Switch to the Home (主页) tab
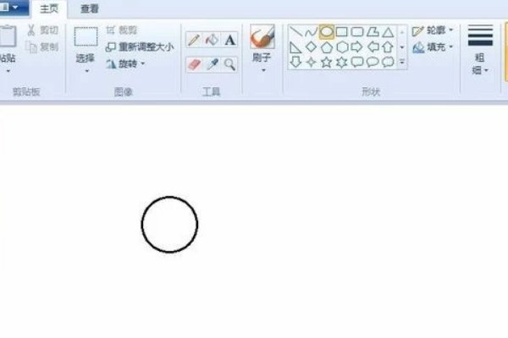 (49, 9)
